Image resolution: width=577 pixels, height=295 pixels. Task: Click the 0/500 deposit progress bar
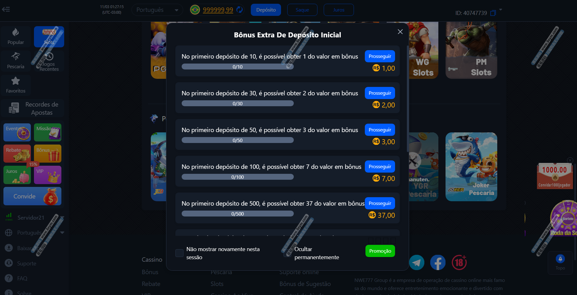point(238,214)
